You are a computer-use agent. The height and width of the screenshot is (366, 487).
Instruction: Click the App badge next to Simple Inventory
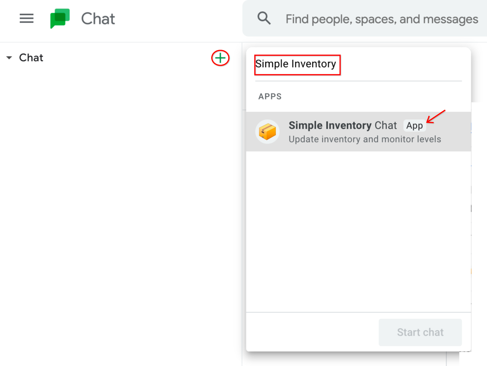[x=414, y=125]
